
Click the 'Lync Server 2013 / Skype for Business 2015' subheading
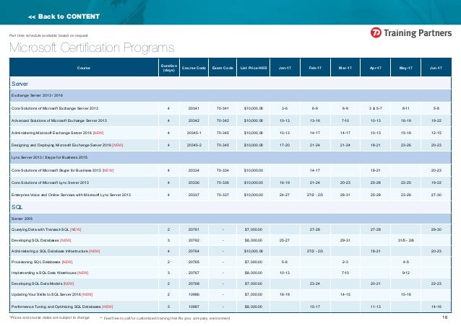[49, 157]
